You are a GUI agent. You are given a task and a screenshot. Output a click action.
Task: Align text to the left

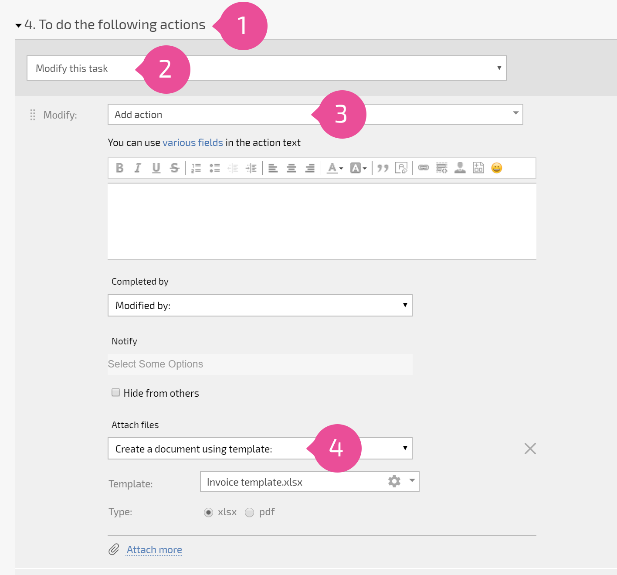[x=273, y=168]
